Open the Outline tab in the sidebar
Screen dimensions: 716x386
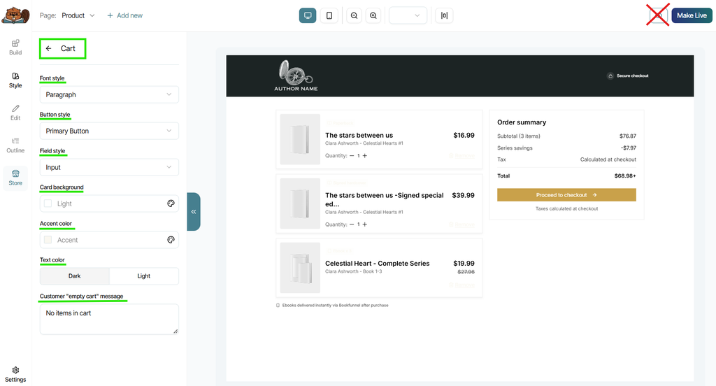[15, 145]
